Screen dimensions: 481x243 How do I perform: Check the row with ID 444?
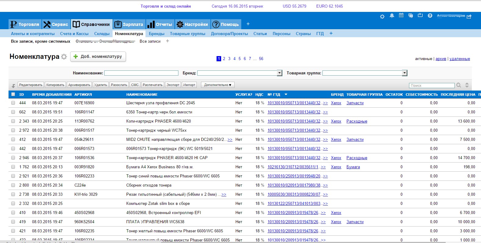[13, 103]
